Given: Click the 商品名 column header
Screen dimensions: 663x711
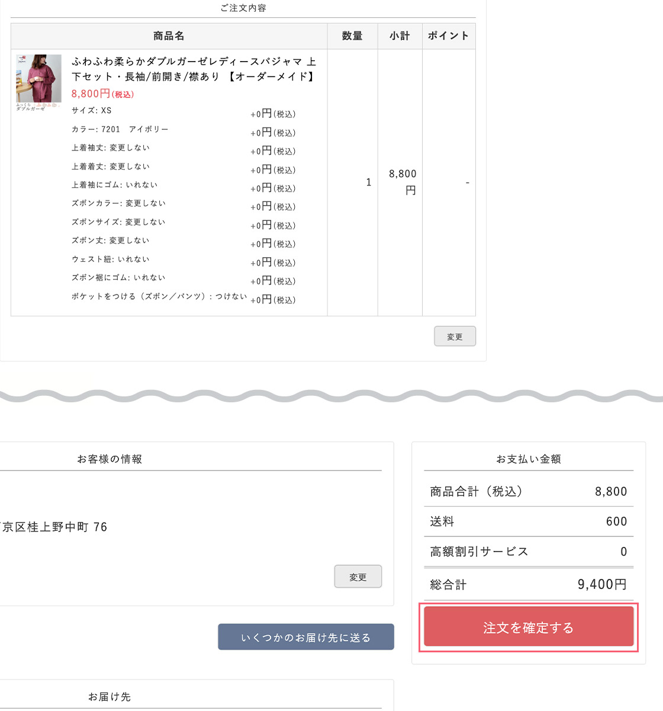Looking at the screenshot, I should 169,36.
